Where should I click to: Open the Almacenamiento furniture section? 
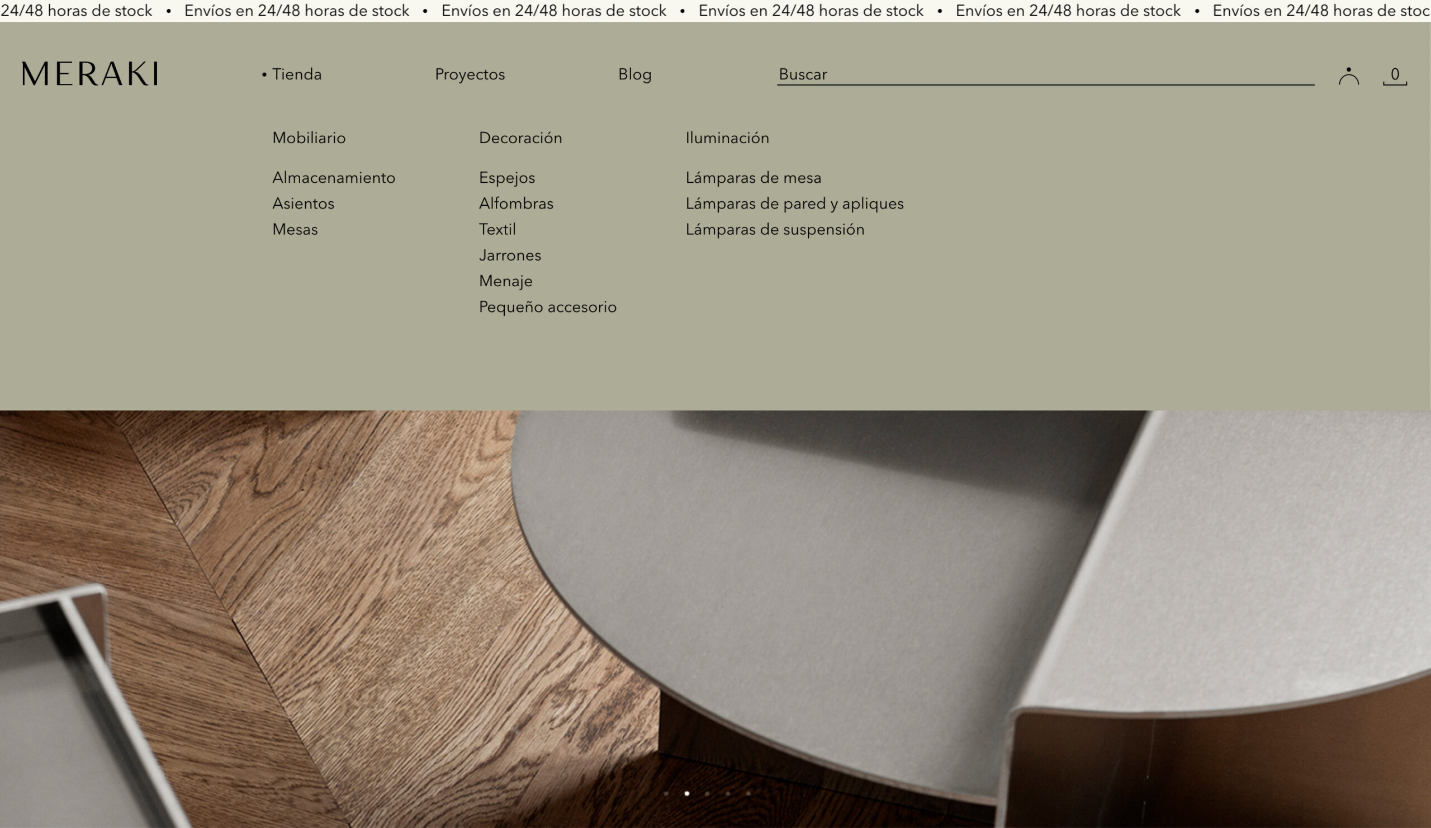(333, 177)
